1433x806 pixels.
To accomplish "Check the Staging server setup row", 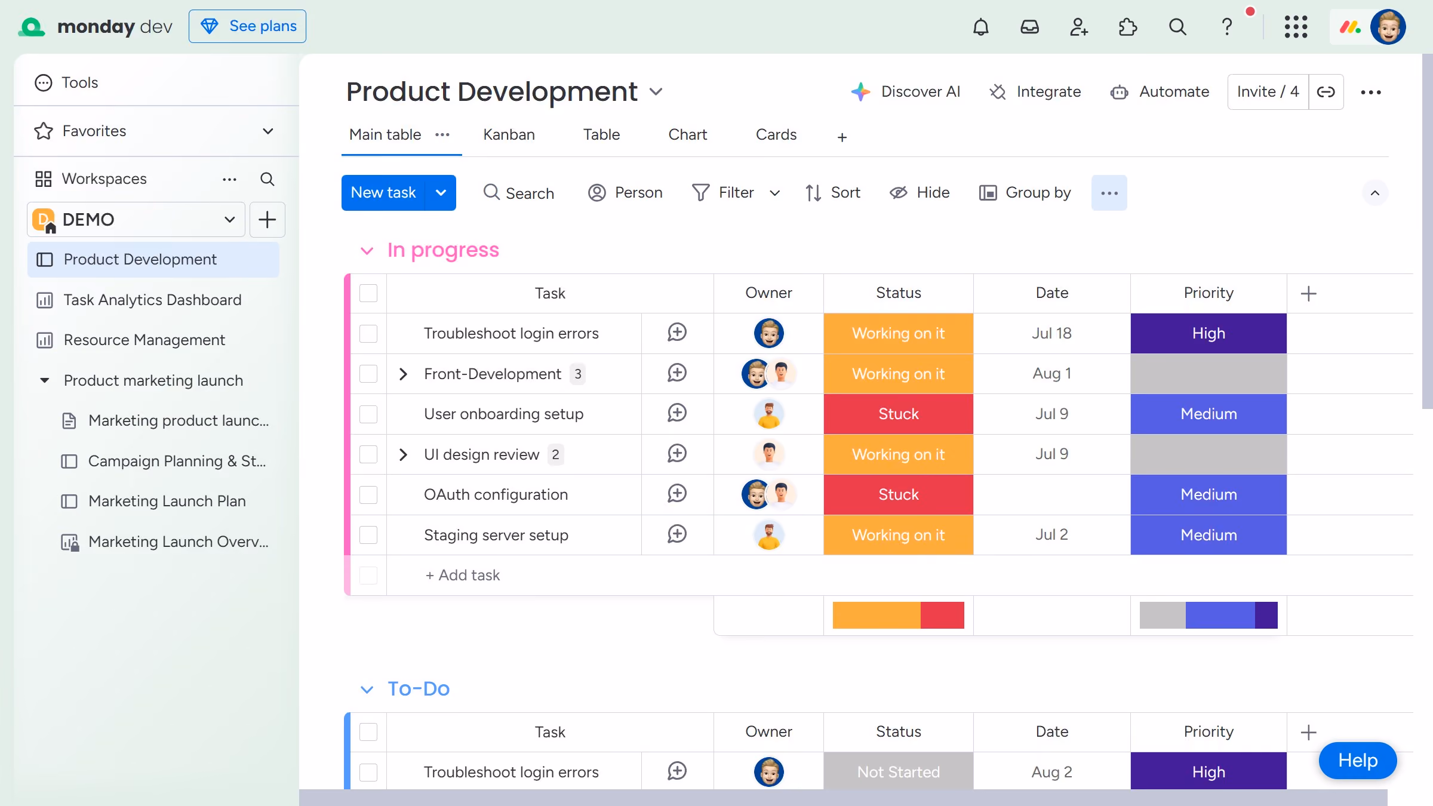I will pos(368,535).
